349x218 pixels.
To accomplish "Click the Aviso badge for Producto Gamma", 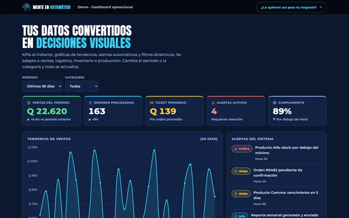I will tap(241, 194).
